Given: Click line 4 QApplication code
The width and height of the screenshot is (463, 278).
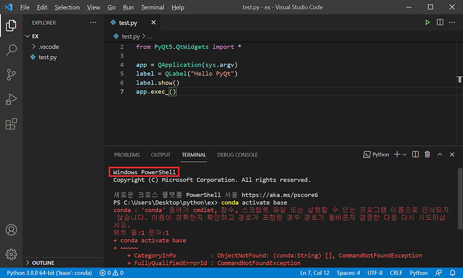Looking at the screenshot, I should [x=186, y=65].
